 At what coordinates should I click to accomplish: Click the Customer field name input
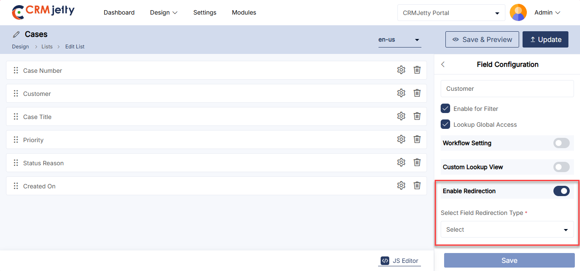tap(507, 89)
